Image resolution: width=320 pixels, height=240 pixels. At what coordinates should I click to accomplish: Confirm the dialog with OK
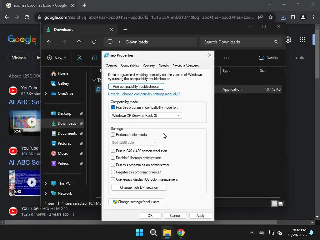point(150,216)
